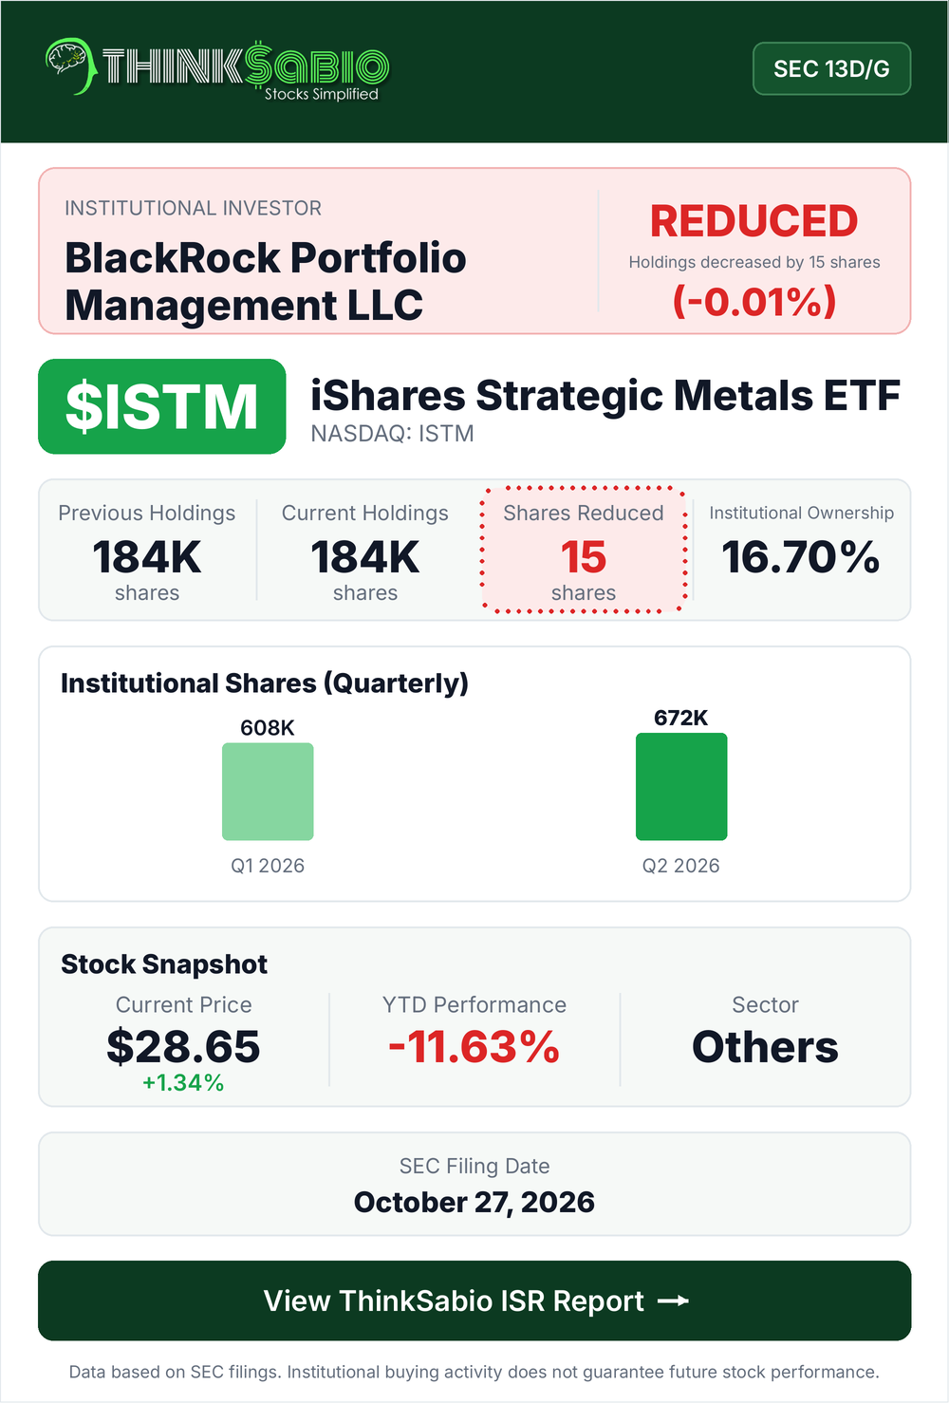The height and width of the screenshot is (1403, 949).
Task: Click the arrow icon in the ISR Report button
Action: [674, 1300]
